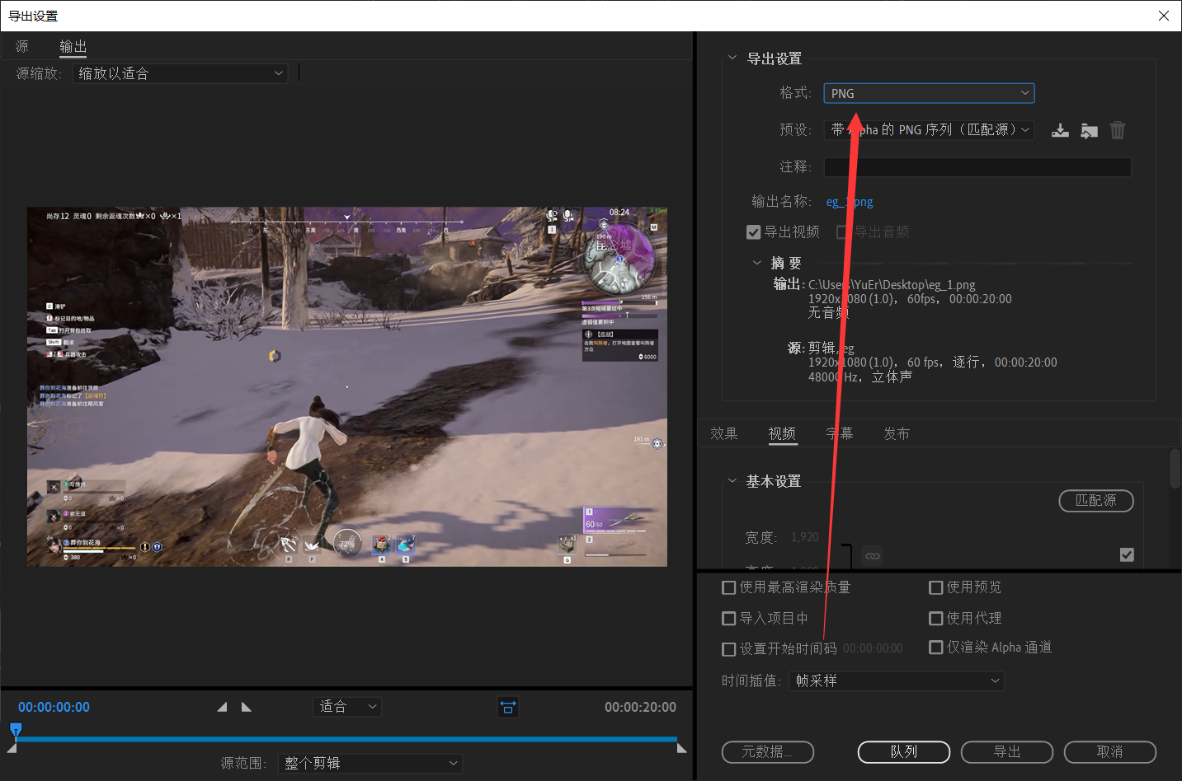Open the 发布 tab
1182x781 pixels.
pos(897,433)
